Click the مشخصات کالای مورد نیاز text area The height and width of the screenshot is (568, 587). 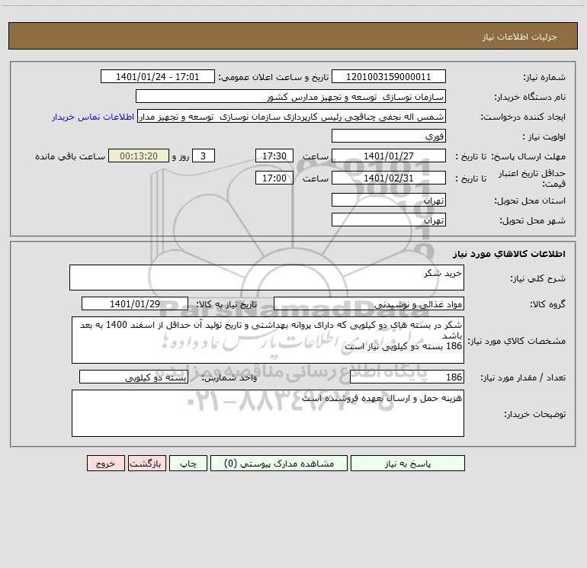[x=268, y=340]
